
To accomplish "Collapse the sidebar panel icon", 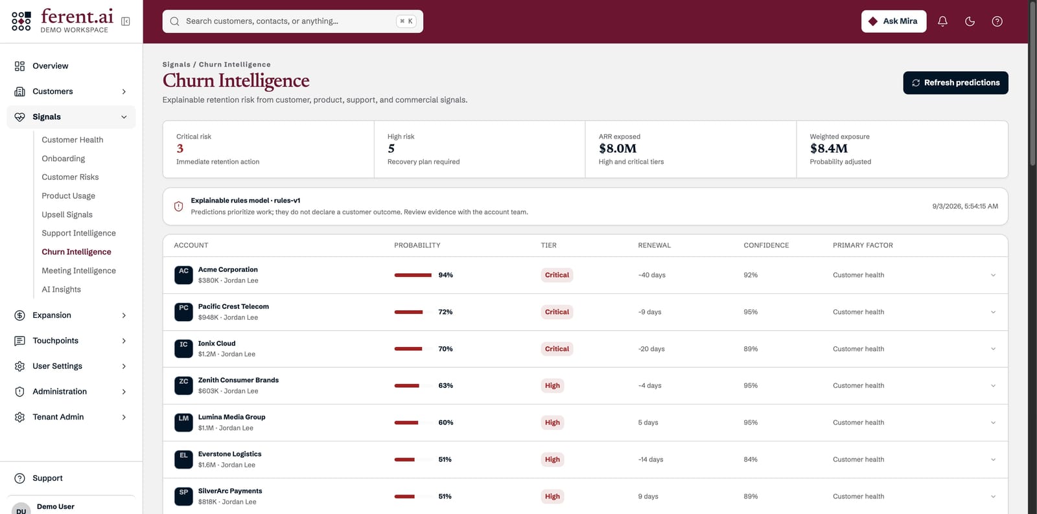I will [126, 21].
